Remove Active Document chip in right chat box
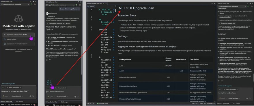The width and height of the screenshot is (254, 106). click(x=237, y=89)
